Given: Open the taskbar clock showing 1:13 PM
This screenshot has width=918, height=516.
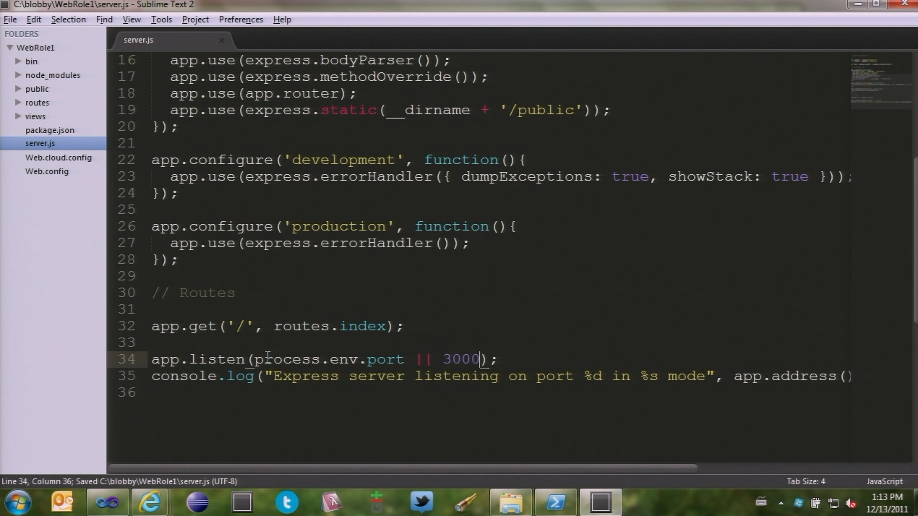Looking at the screenshot, I should [x=888, y=503].
